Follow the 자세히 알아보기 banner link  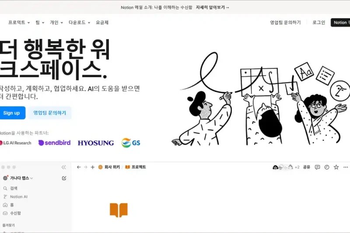pyautogui.click(x=213, y=7)
